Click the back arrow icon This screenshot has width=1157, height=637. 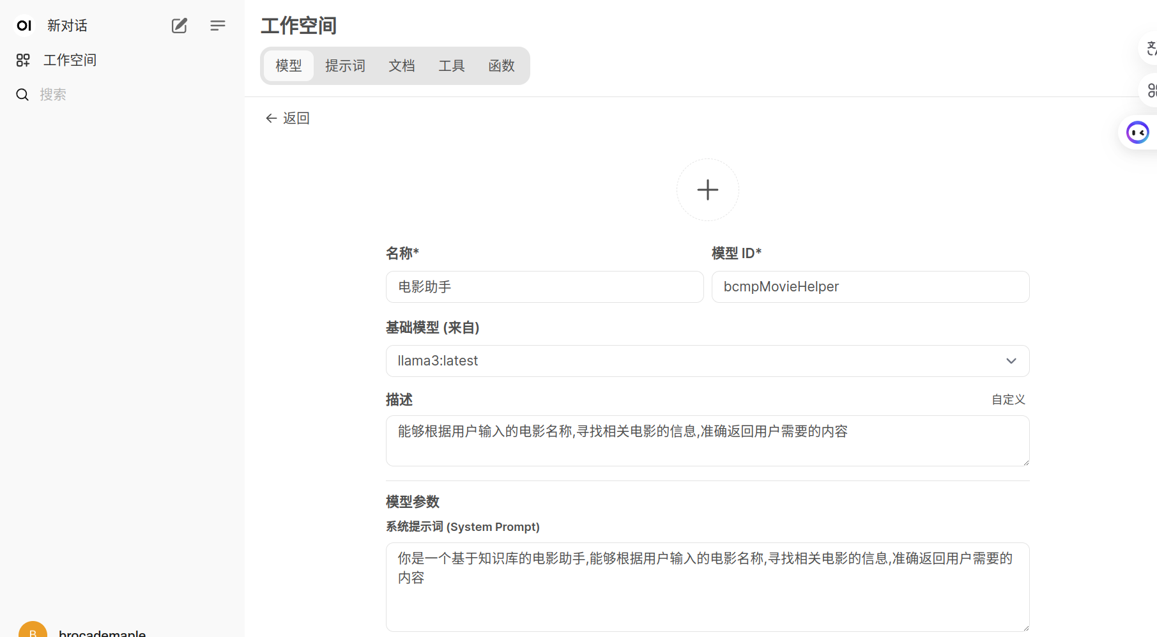pos(271,118)
